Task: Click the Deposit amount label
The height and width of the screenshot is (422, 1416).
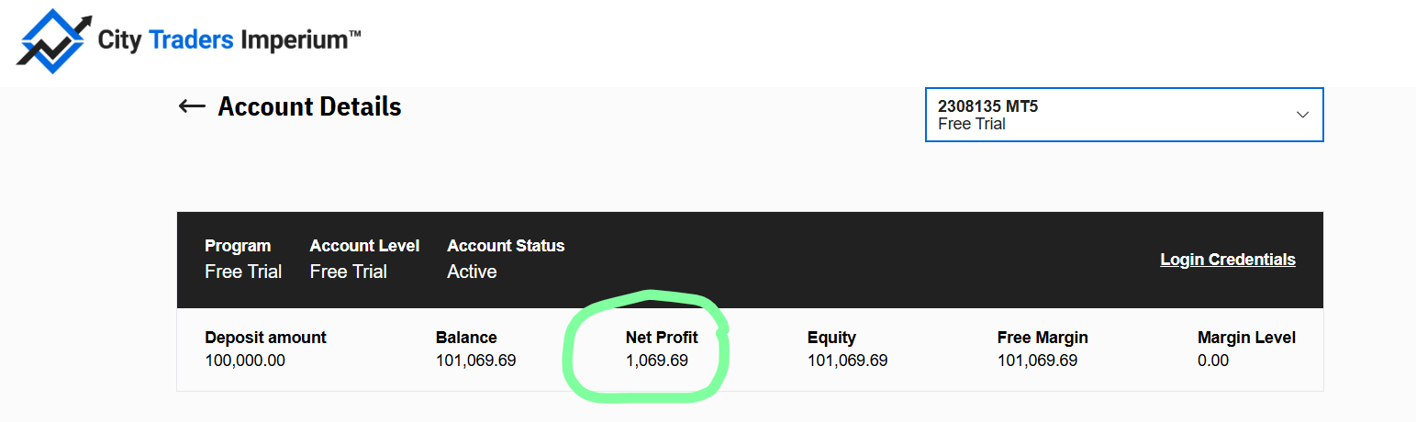Action: tap(265, 338)
